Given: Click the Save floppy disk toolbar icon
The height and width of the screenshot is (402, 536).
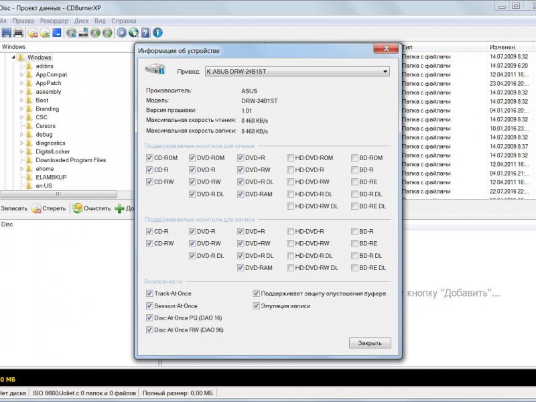Looking at the screenshot, I should (x=7, y=33).
